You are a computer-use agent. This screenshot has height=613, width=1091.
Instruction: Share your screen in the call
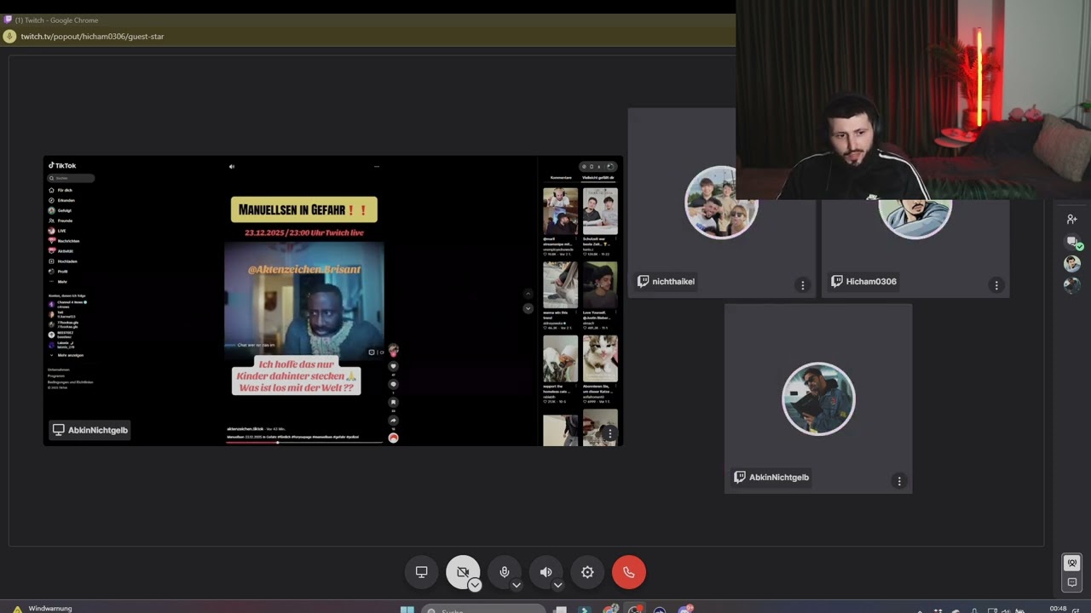[x=421, y=572]
